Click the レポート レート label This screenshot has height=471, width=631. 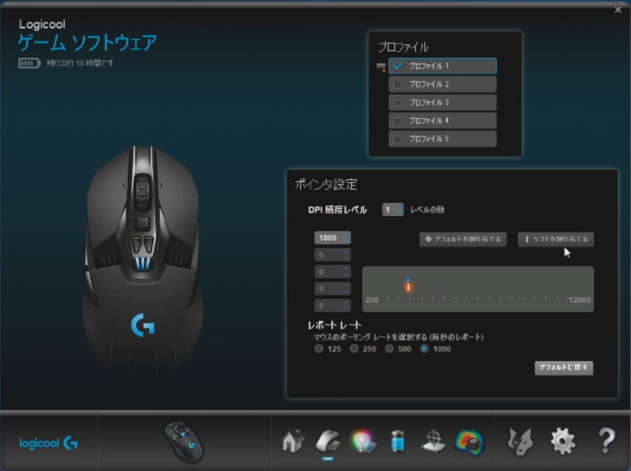[335, 325]
